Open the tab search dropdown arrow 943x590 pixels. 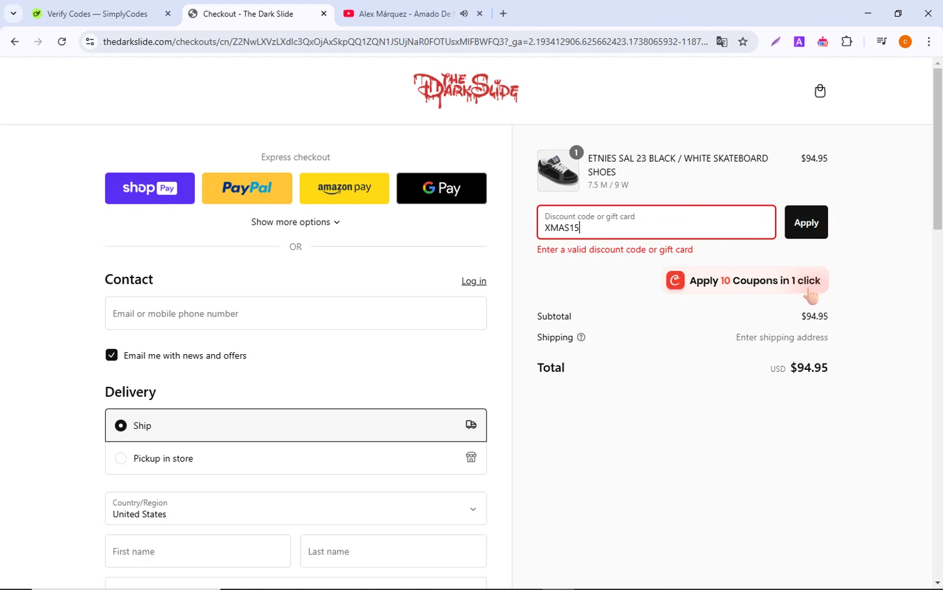[13, 13]
